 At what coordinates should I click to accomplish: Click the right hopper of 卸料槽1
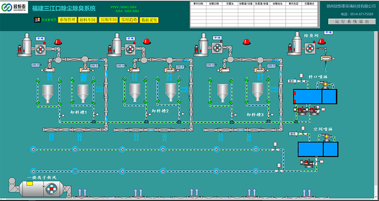click(83, 94)
